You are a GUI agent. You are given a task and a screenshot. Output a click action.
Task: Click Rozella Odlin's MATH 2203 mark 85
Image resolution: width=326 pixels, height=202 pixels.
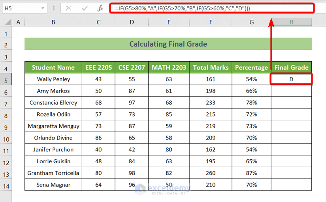169,114
